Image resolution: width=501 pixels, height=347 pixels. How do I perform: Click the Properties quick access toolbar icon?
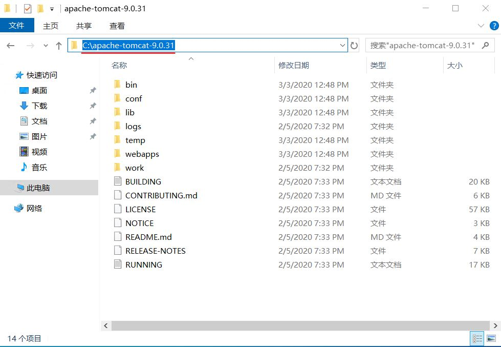click(x=28, y=9)
